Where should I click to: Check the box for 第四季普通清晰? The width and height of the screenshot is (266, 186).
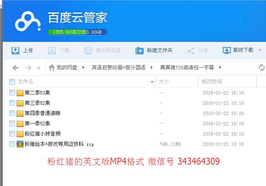[x=12, y=113]
